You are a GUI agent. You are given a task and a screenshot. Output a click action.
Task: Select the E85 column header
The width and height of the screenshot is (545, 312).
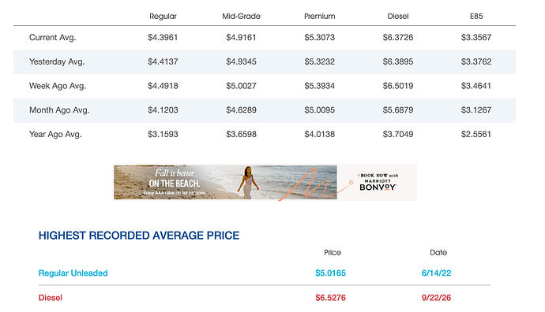(476, 17)
